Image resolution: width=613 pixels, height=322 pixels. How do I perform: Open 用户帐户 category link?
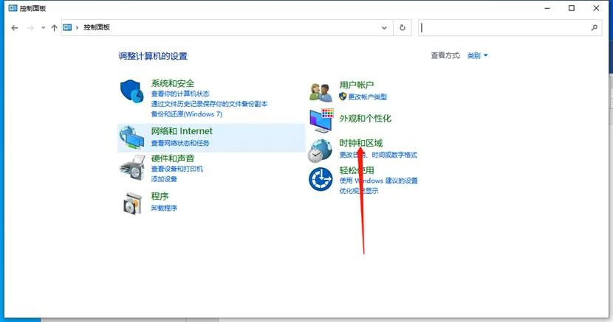pyautogui.click(x=356, y=85)
